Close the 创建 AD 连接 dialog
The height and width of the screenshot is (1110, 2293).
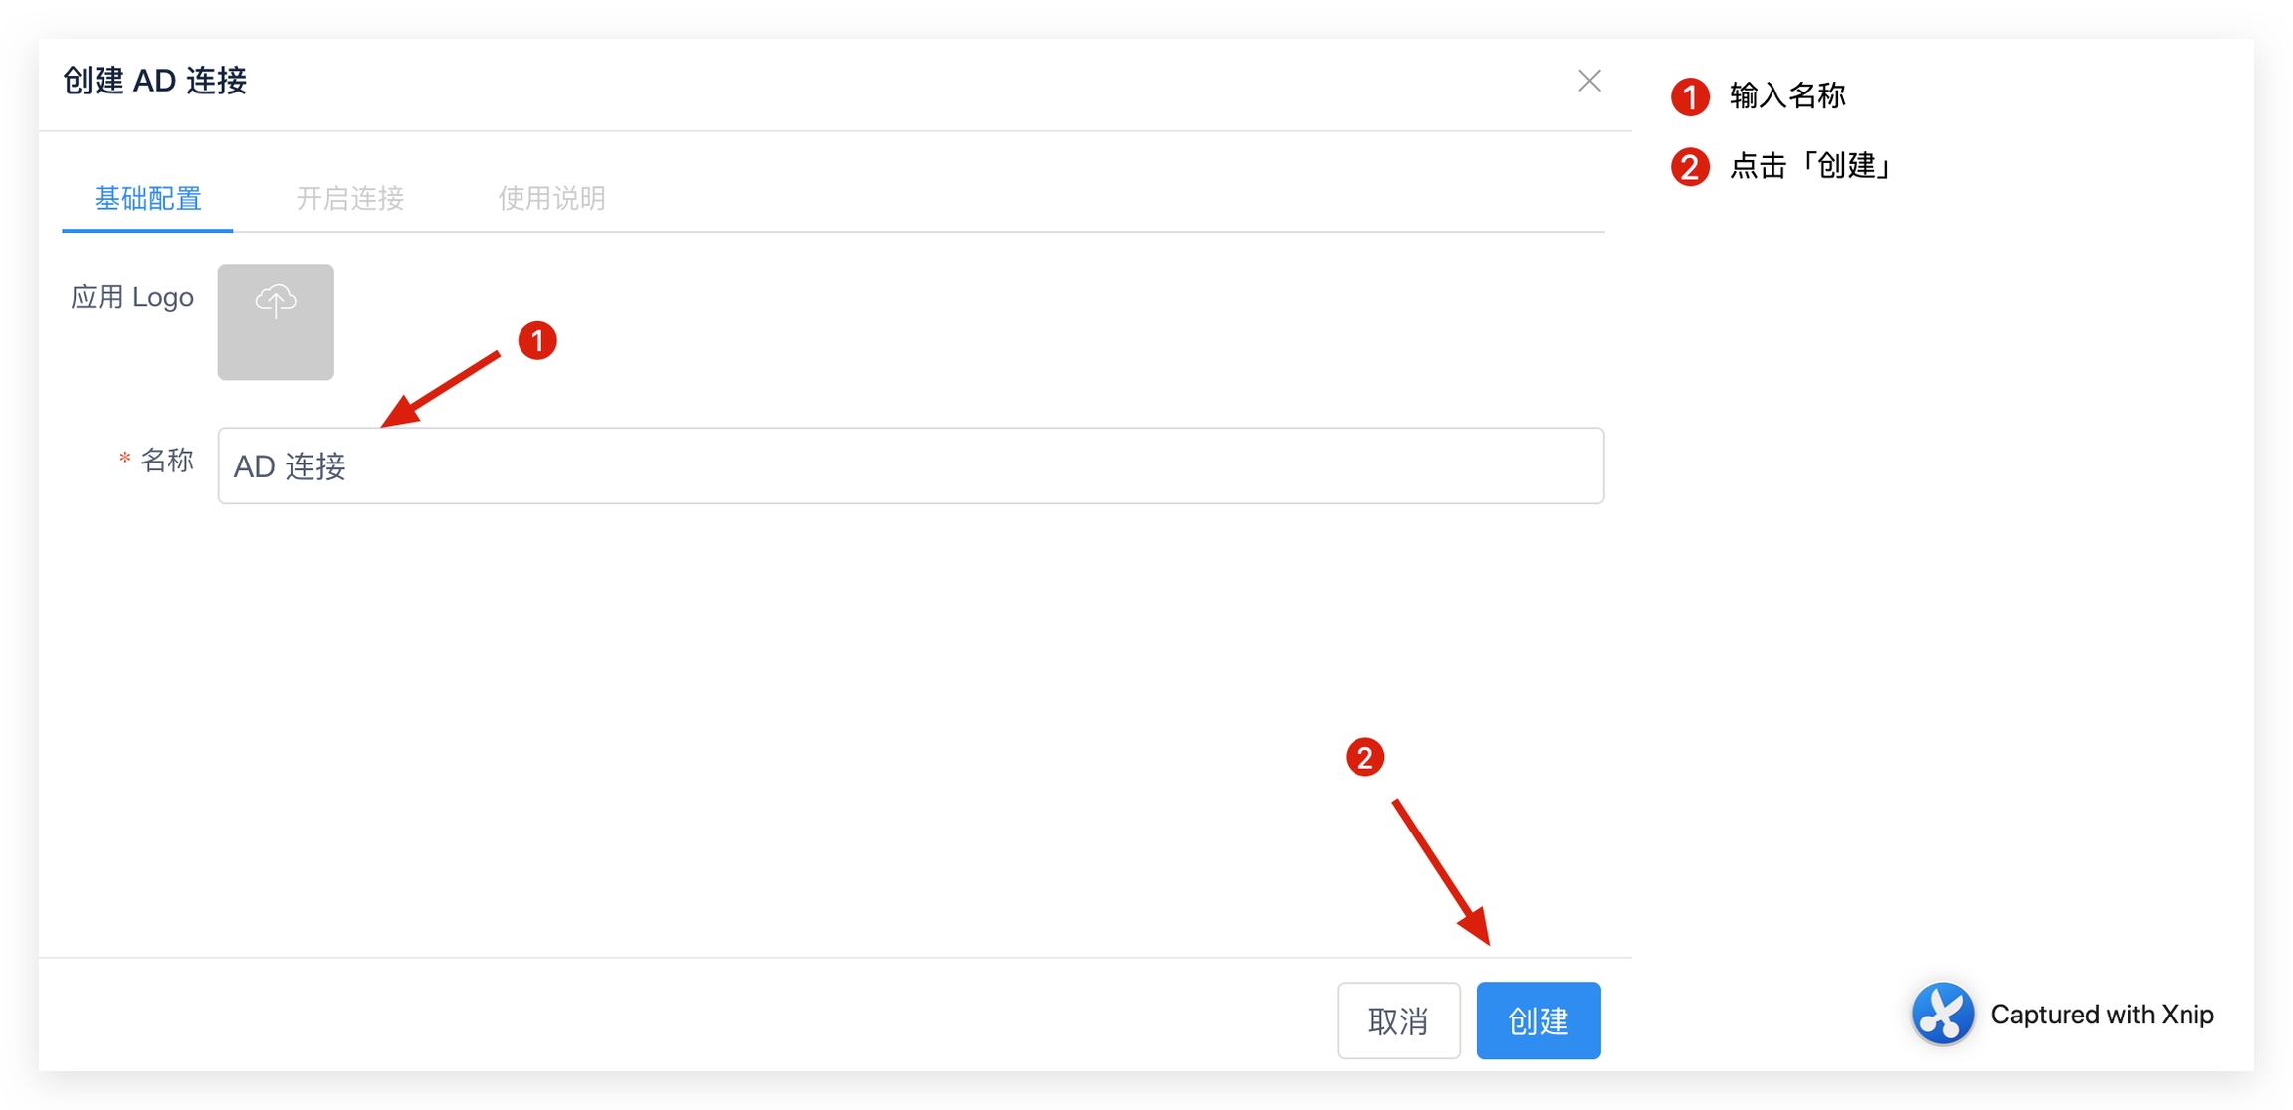click(x=1588, y=81)
